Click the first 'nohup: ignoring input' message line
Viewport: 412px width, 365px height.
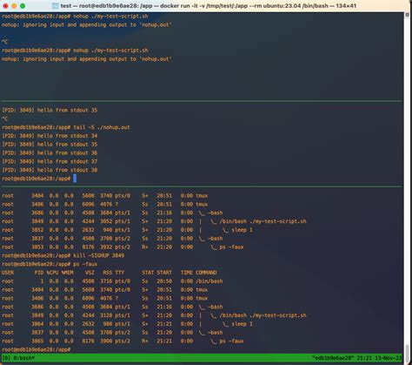pos(86,25)
